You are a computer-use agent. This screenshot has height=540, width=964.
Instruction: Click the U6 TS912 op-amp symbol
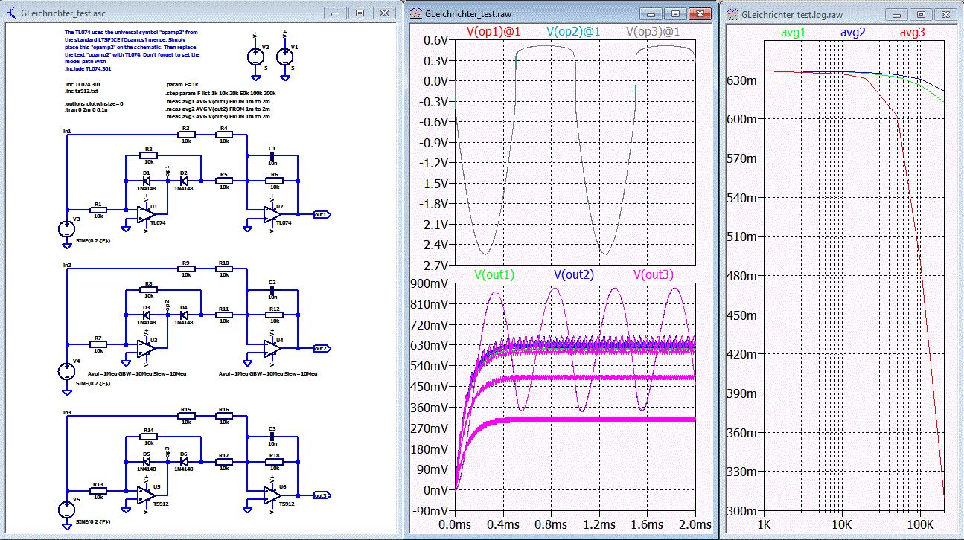tap(272, 495)
